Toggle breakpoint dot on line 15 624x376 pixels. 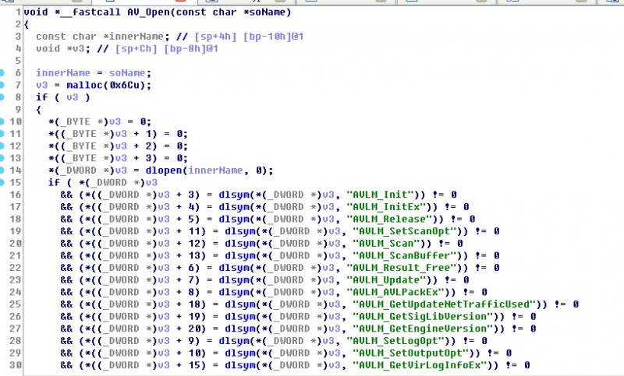pos(2,183)
